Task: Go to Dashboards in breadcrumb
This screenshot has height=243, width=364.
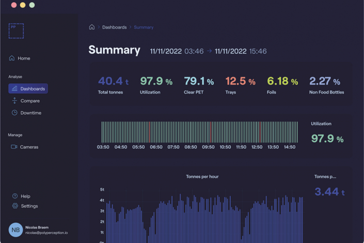Action: (x=114, y=27)
